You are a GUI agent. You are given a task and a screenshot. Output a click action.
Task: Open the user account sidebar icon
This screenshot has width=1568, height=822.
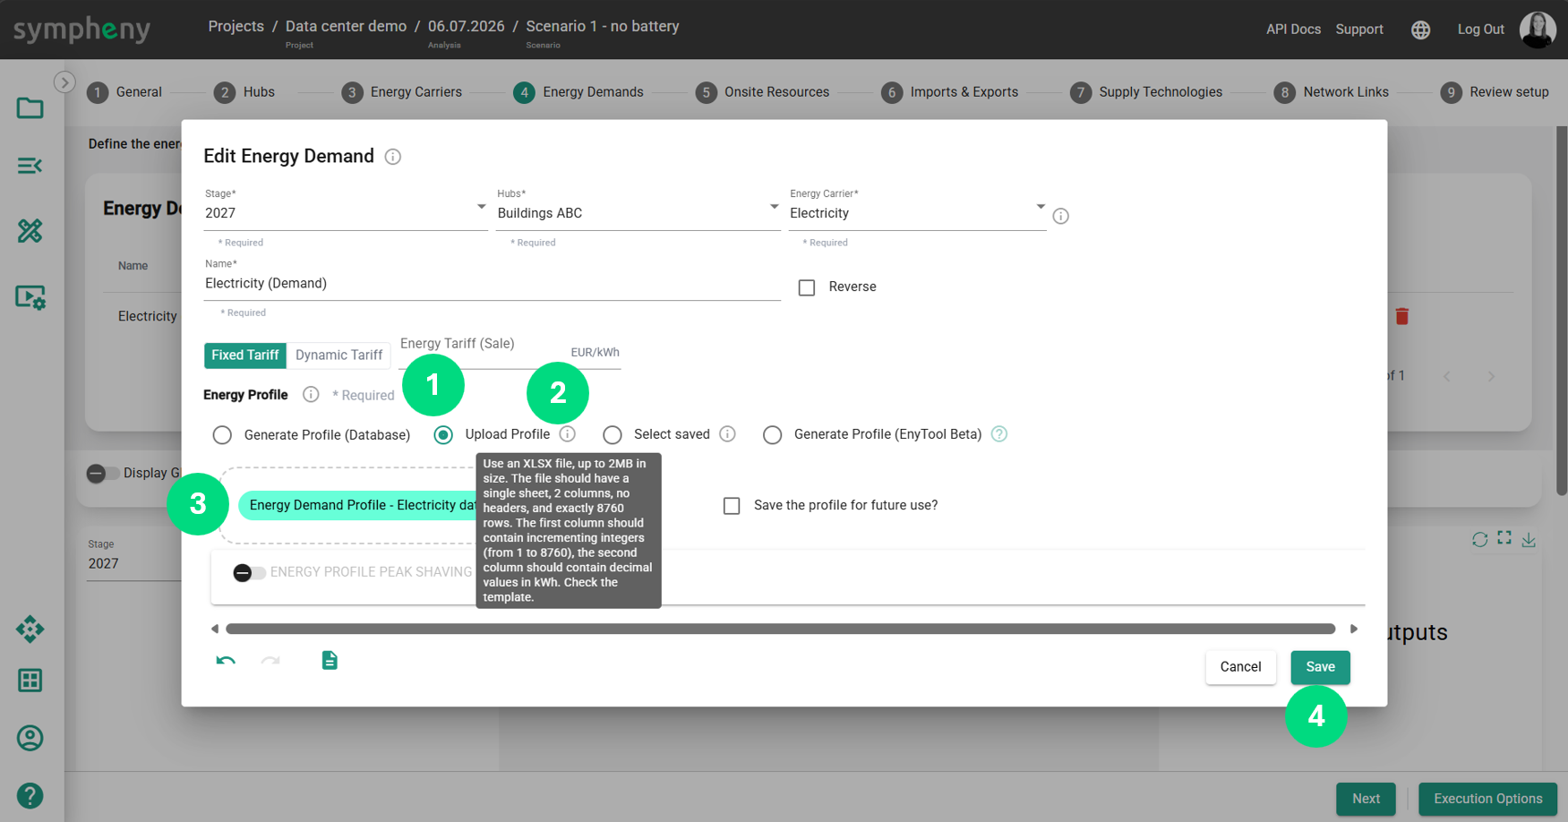point(30,738)
